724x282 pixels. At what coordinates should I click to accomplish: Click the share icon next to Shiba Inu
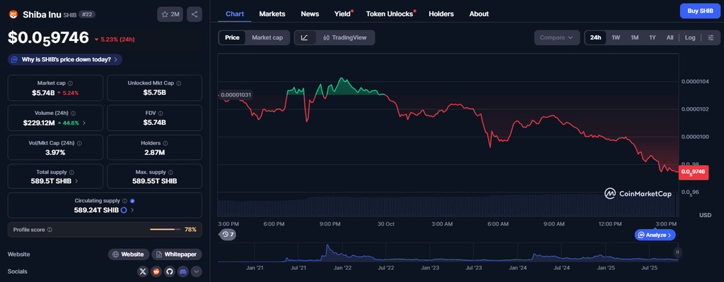pyautogui.click(x=195, y=13)
